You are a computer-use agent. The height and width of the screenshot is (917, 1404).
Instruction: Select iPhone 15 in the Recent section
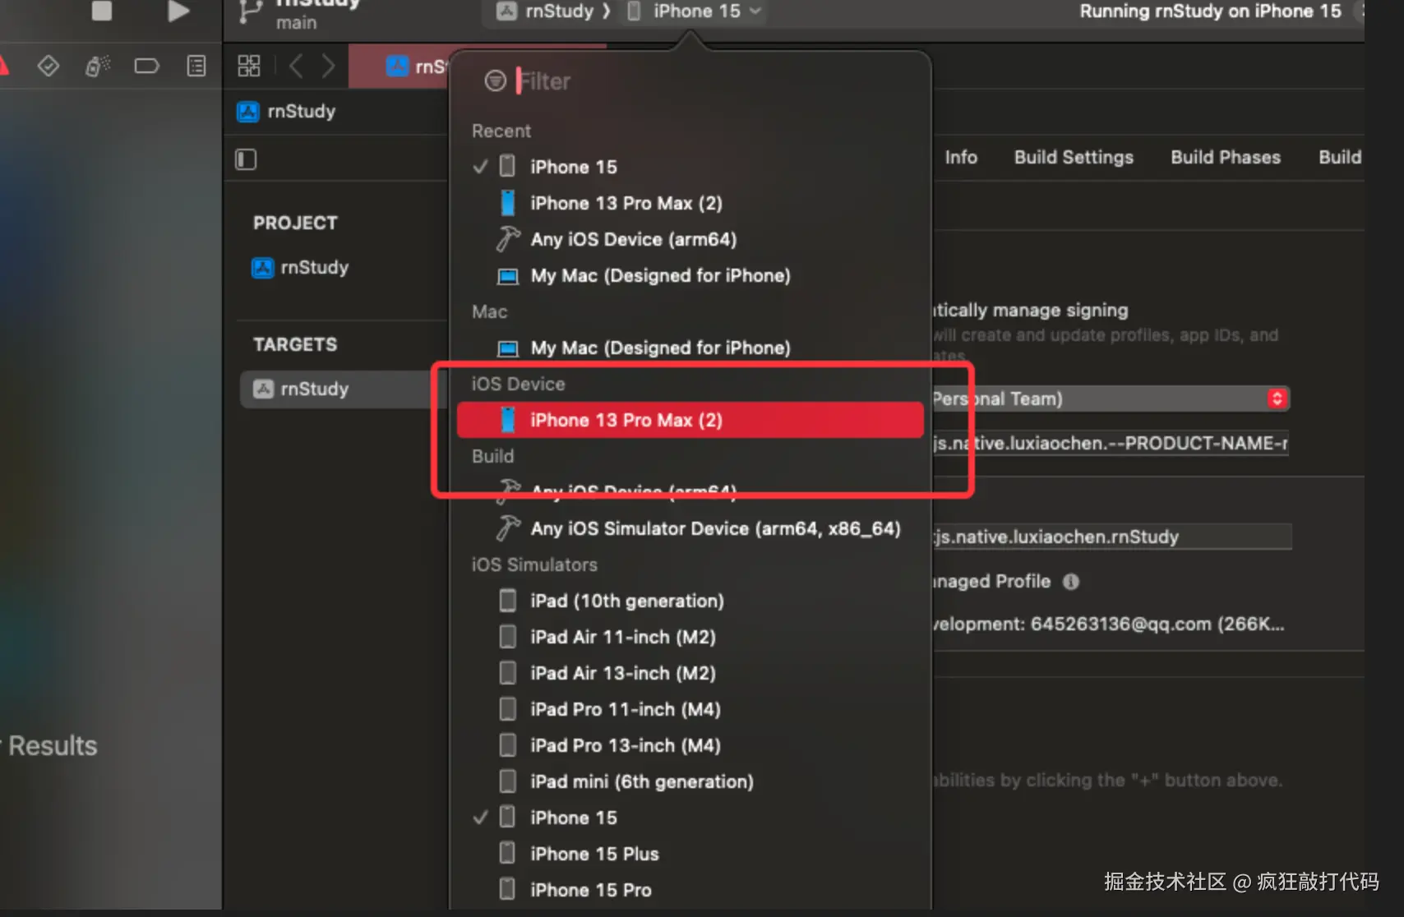[690, 167]
